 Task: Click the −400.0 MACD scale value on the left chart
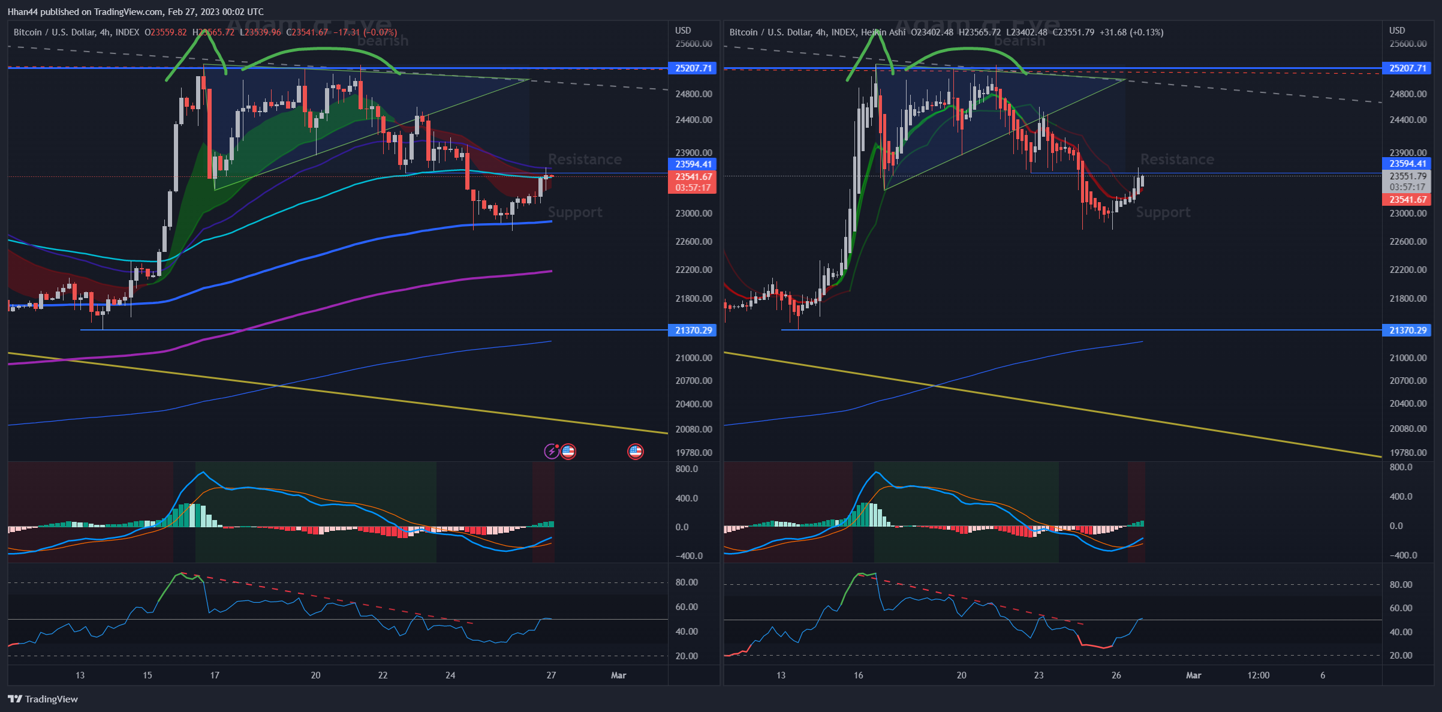click(689, 556)
